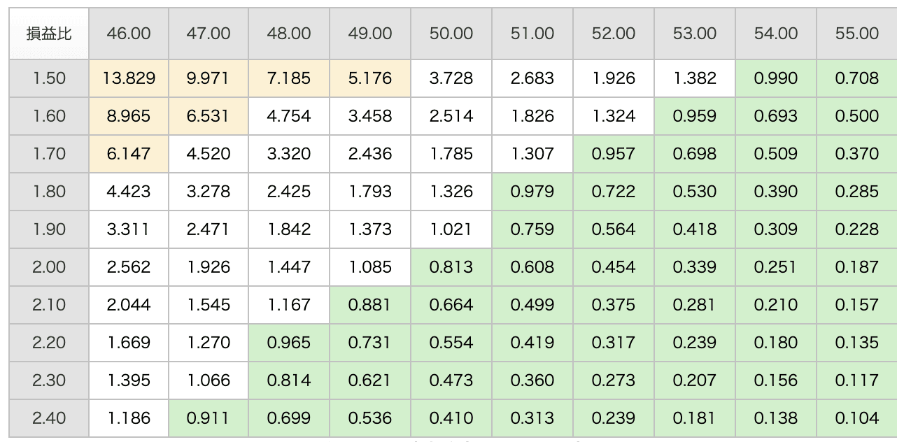Click the cell containing 0.104
The height and width of the screenshot is (442, 897).
click(856, 418)
